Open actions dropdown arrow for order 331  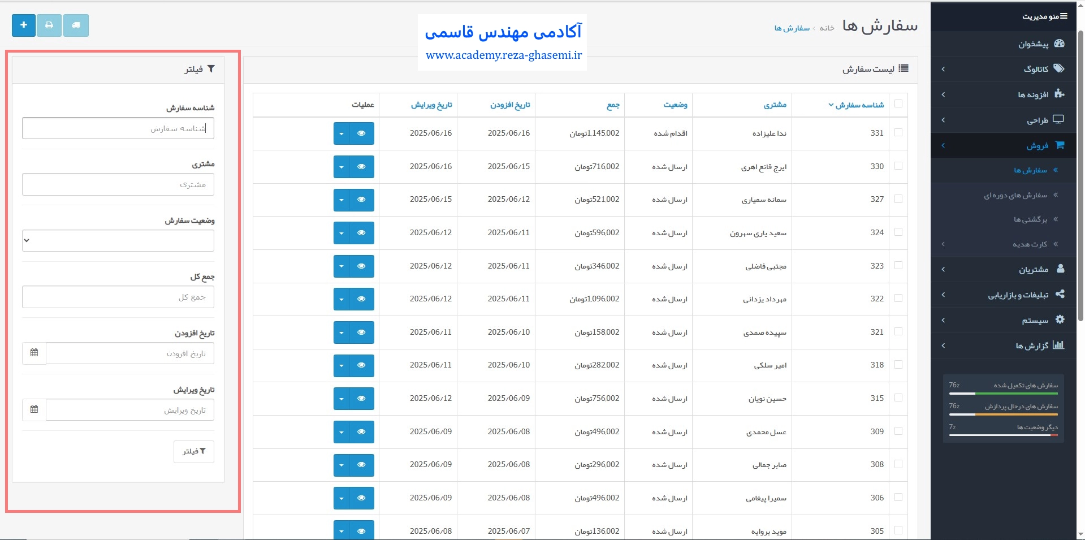tap(342, 133)
